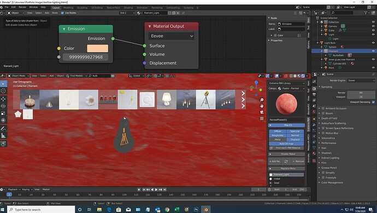Click the viewport zoom magnifier icon

coord(262,100)
